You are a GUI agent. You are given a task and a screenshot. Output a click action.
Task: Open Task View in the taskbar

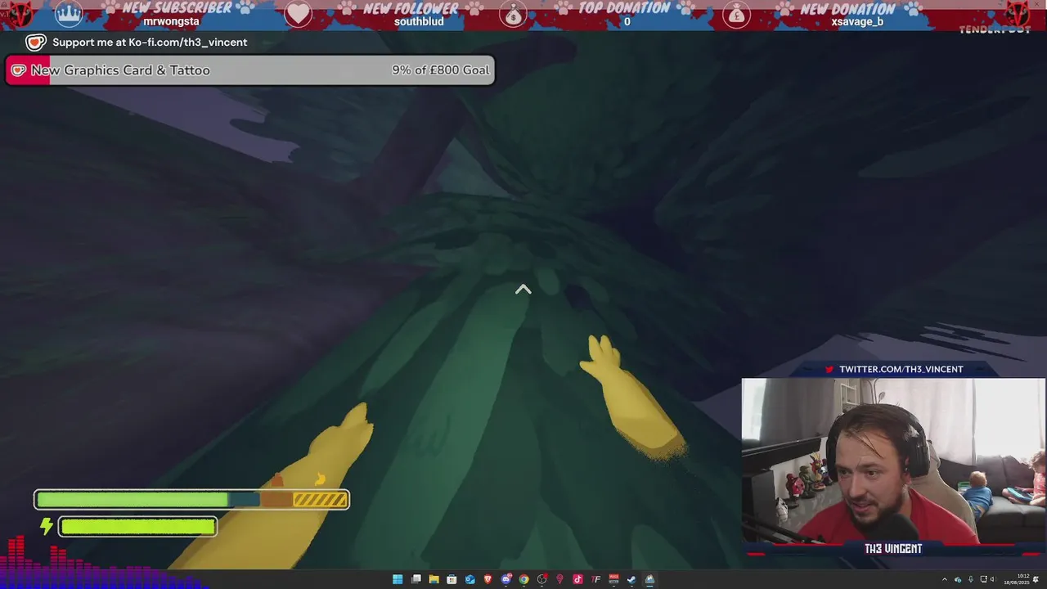click(x=416, y=579)
